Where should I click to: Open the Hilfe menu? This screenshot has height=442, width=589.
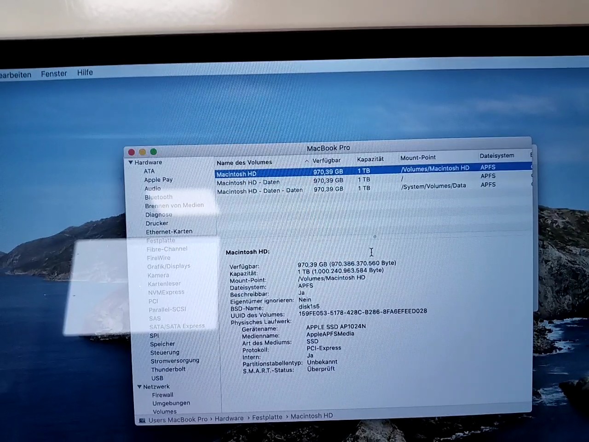tap(85, 73)
